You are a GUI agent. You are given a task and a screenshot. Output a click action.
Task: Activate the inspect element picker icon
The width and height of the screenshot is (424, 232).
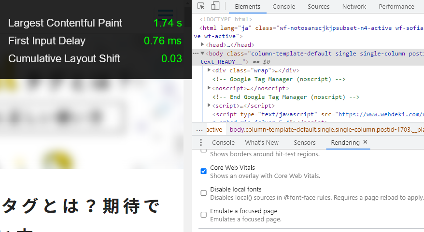pyautogui.click(x=201, y=6)
